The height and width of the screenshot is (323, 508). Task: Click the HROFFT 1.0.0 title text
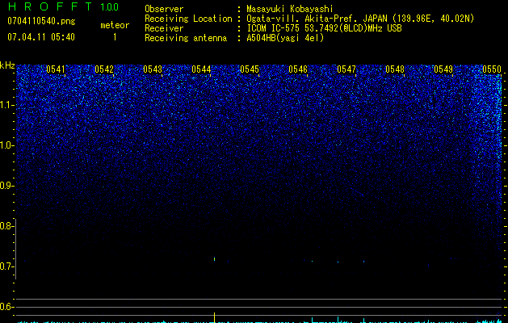click(63, 6)
